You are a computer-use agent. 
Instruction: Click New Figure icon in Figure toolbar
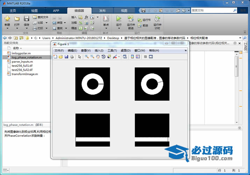click(55, 57)
